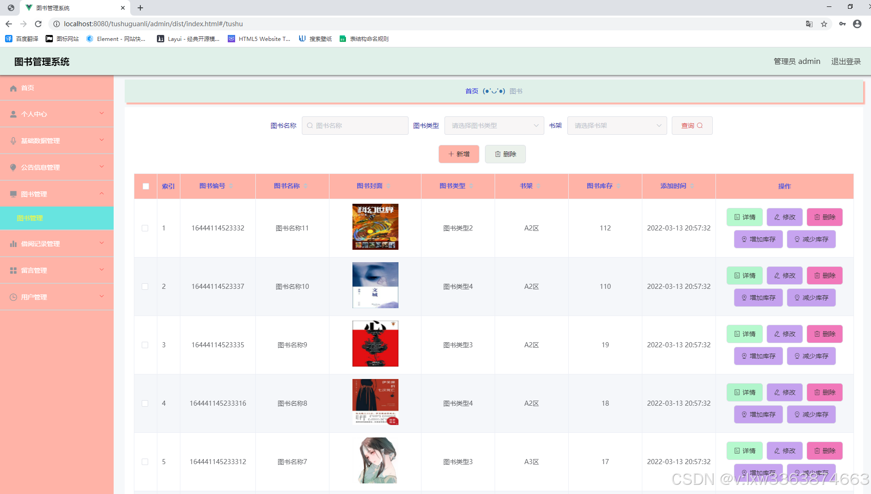Open the 请选择书架 dropdown
The height and width of the screenshot is (494, 871).
[617, 125]
